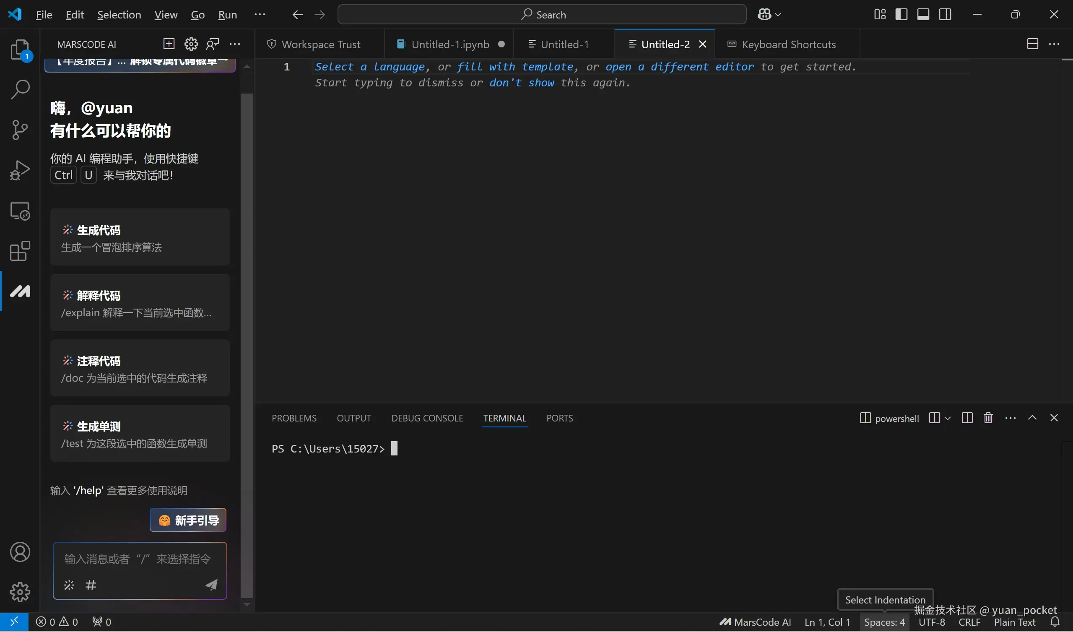
Task: Click the Remote Explorer activity icon
Action: click(20, 211)
